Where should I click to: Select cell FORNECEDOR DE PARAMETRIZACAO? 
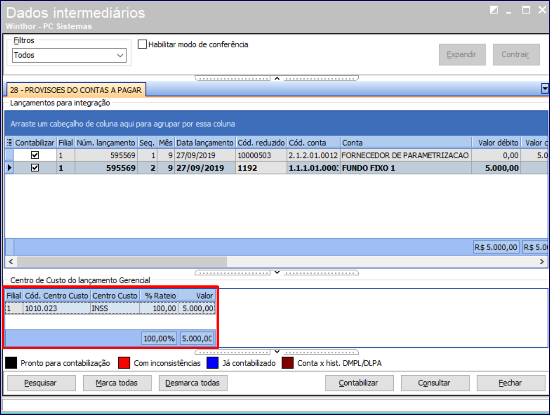click(x=405, y=155)
